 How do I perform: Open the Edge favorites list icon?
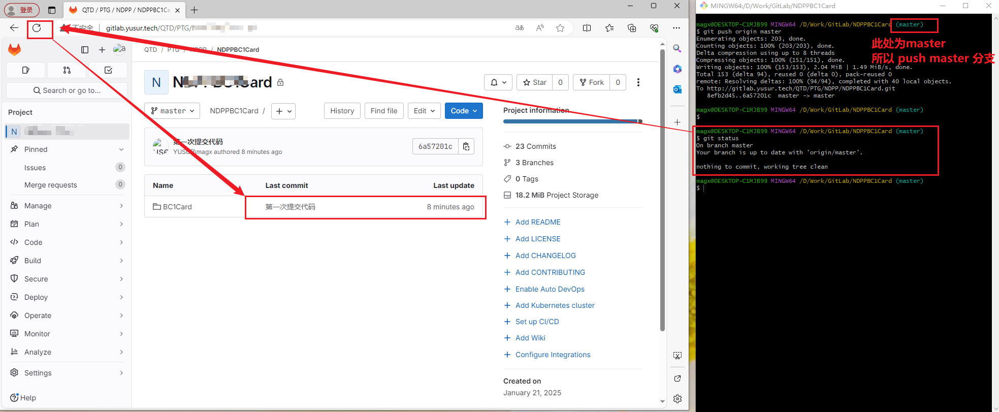[609, 28]
